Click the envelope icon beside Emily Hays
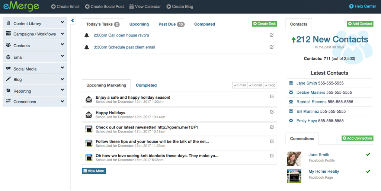This screenshot has height=191, width=381. click(x=291, y=121)
